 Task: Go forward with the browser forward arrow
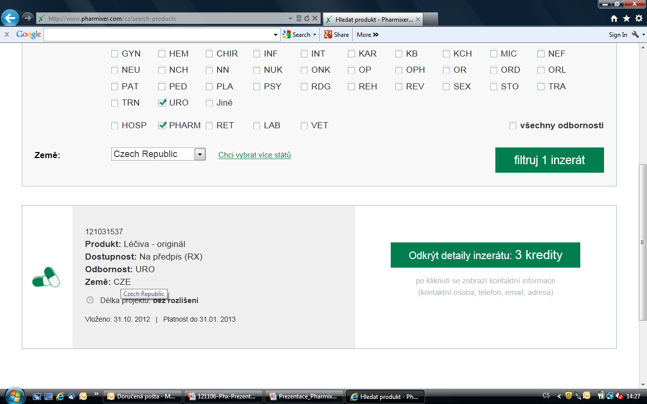(27, 18)
